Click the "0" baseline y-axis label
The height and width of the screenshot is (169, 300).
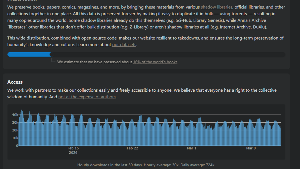[x=17, y=145]
